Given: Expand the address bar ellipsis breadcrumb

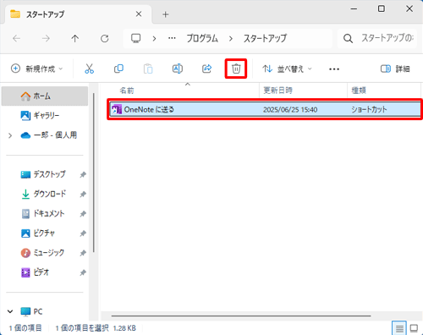Looking at the screenshot, I should click(172, 38).
